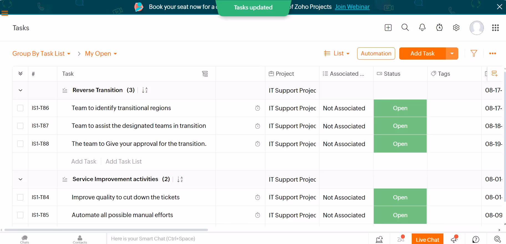Click the quick-create plus icon in header
This screenshot has height=244, width=506.
point(388,27)
